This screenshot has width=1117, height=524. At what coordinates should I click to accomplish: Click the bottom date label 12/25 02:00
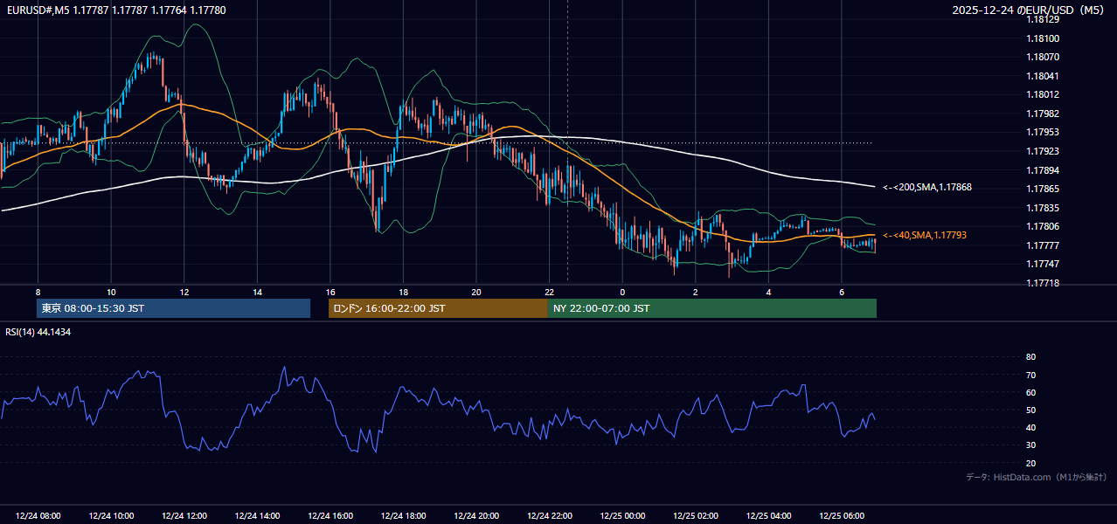696,516
